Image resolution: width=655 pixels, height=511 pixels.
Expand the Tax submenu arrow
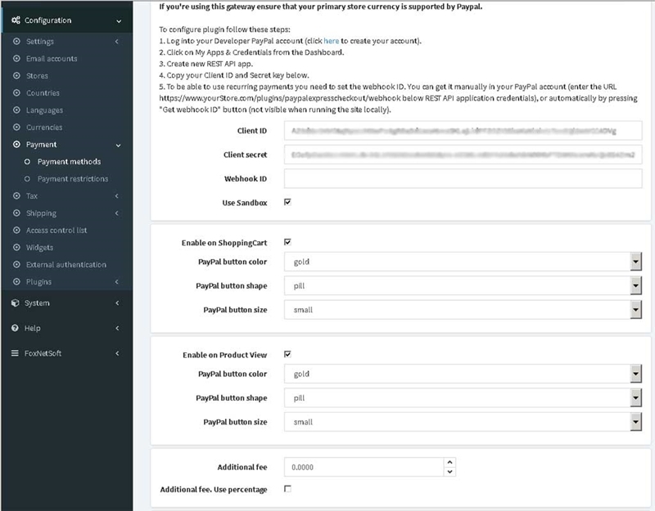pos(117,195)
